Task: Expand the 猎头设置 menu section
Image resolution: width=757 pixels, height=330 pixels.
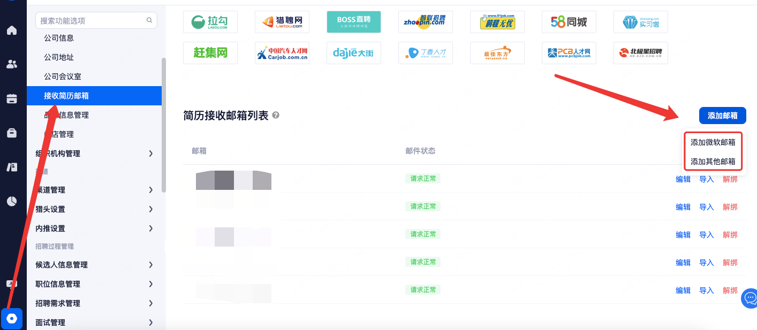Action: pyautogui.click(x=94, y=209)
